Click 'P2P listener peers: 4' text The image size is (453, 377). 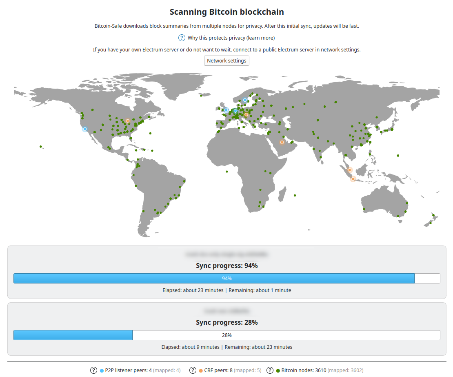point(128,370)
